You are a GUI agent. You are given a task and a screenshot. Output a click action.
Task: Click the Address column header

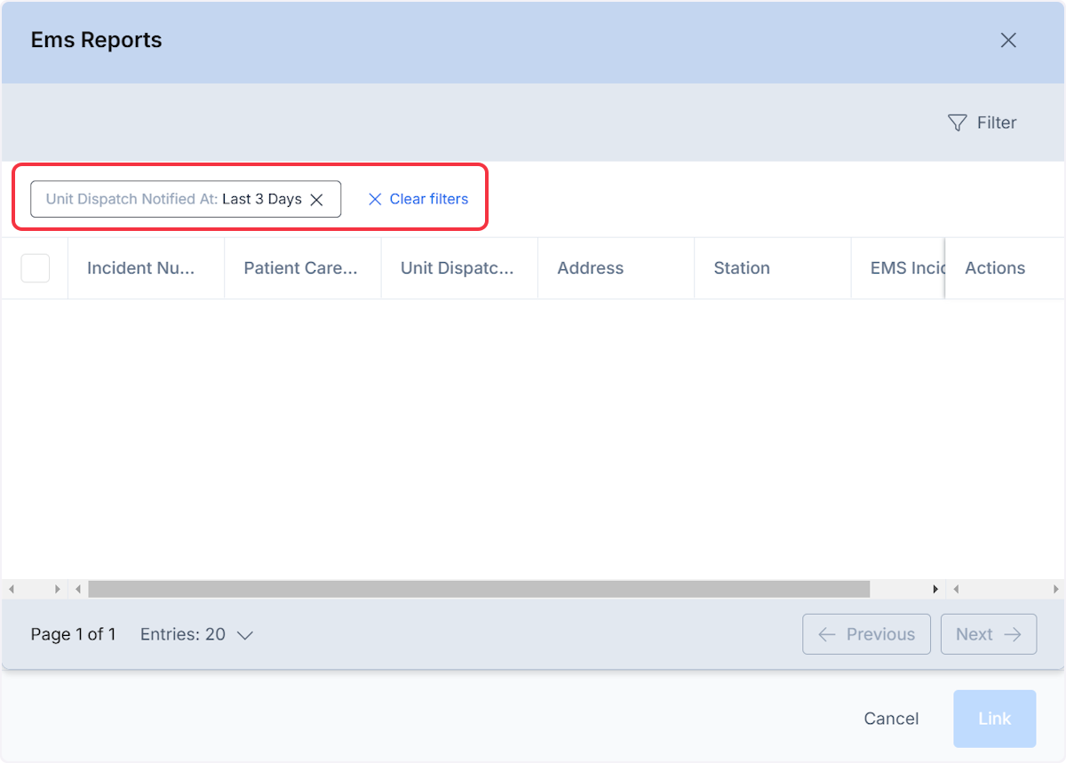click(x=616, y=268)
